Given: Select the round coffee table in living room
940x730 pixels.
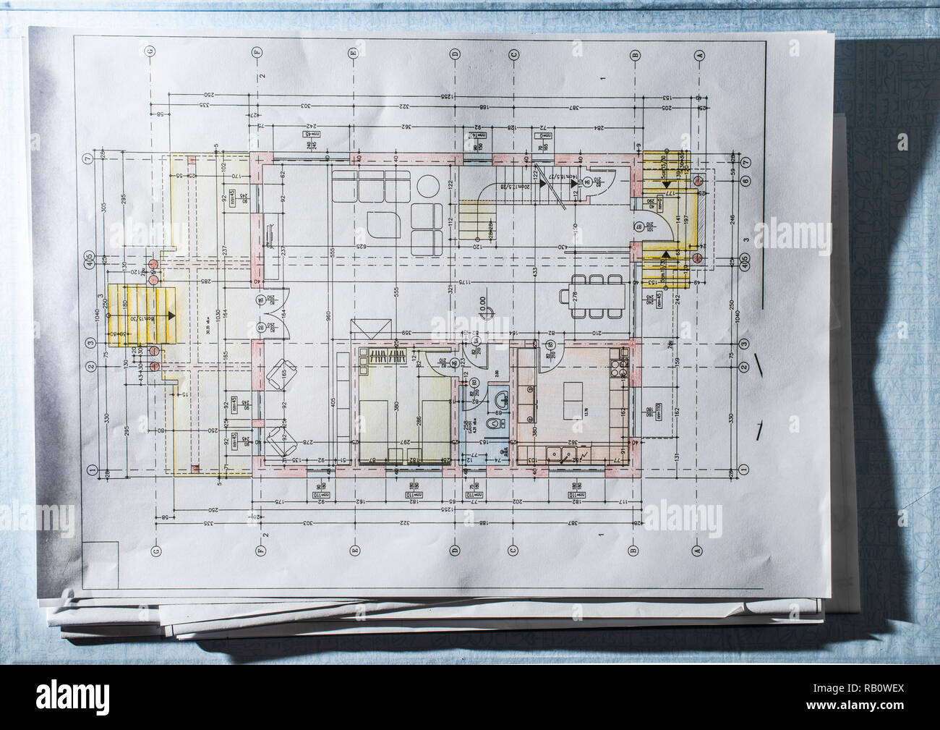Looking at the screenshot, I should point(427,187).
